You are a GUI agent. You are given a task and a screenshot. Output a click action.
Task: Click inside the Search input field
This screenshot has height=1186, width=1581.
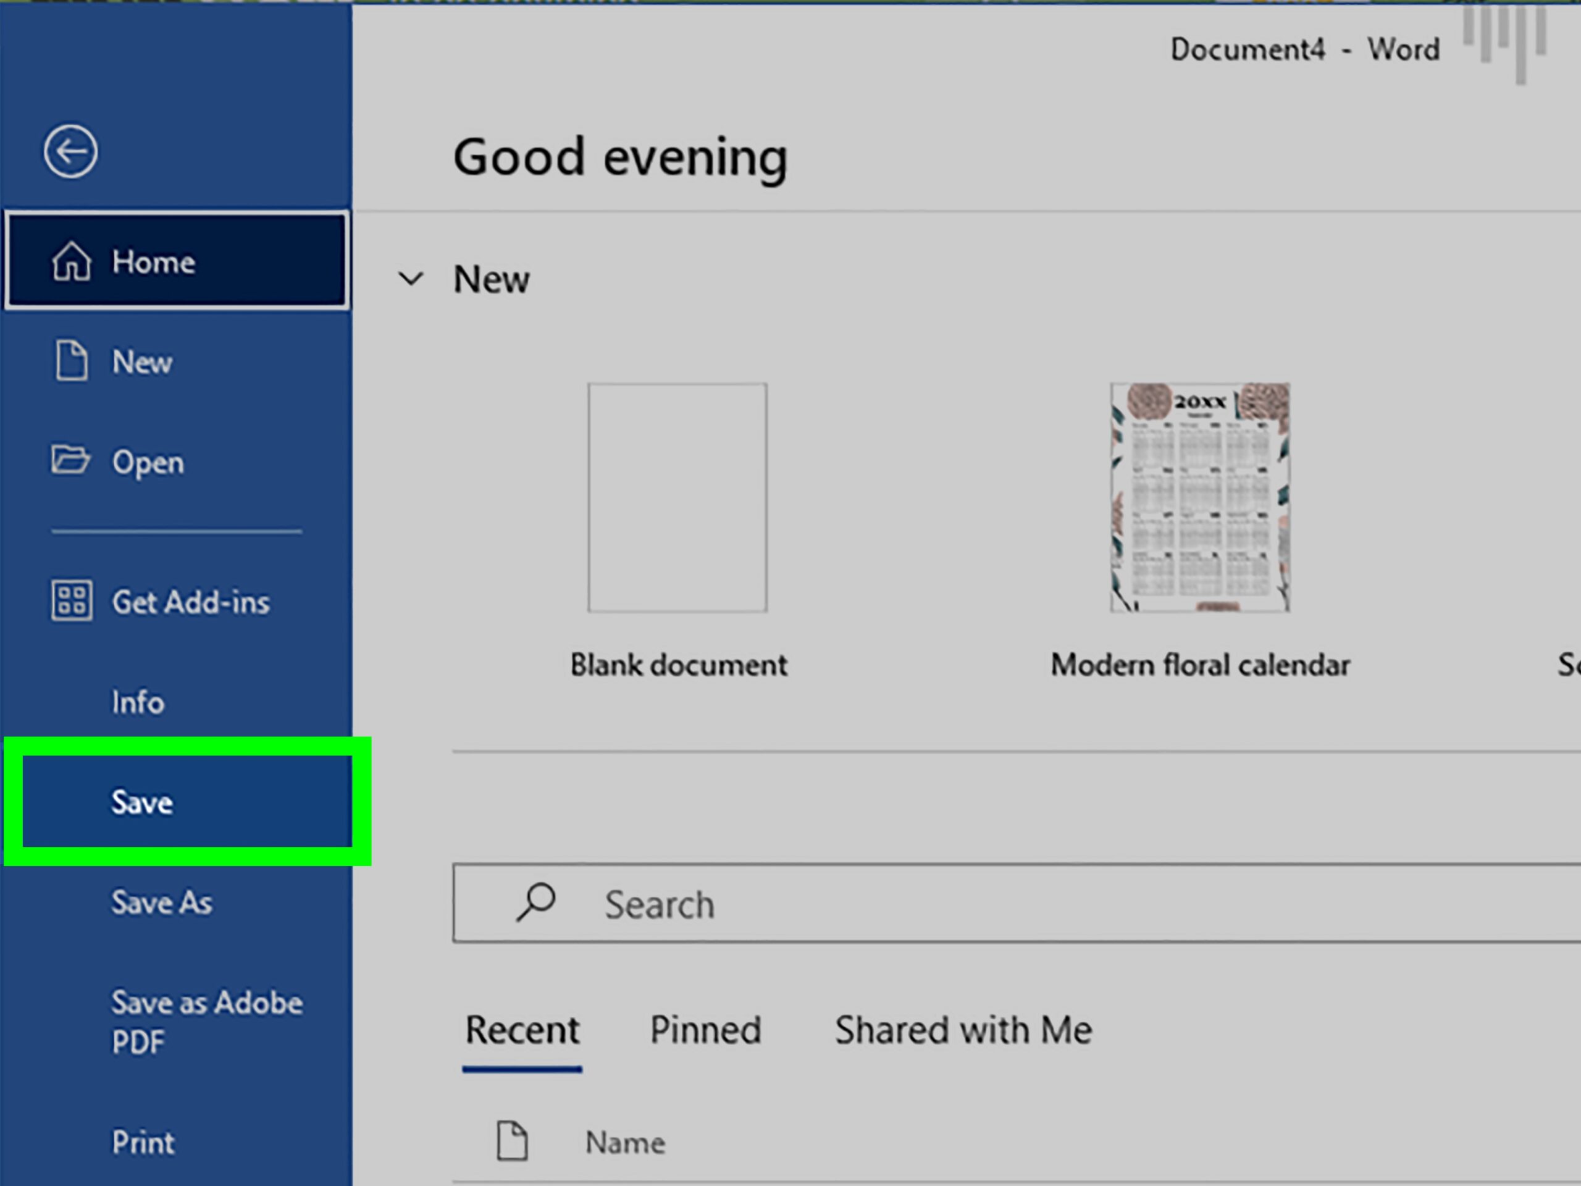click(x=1000, y=904)
